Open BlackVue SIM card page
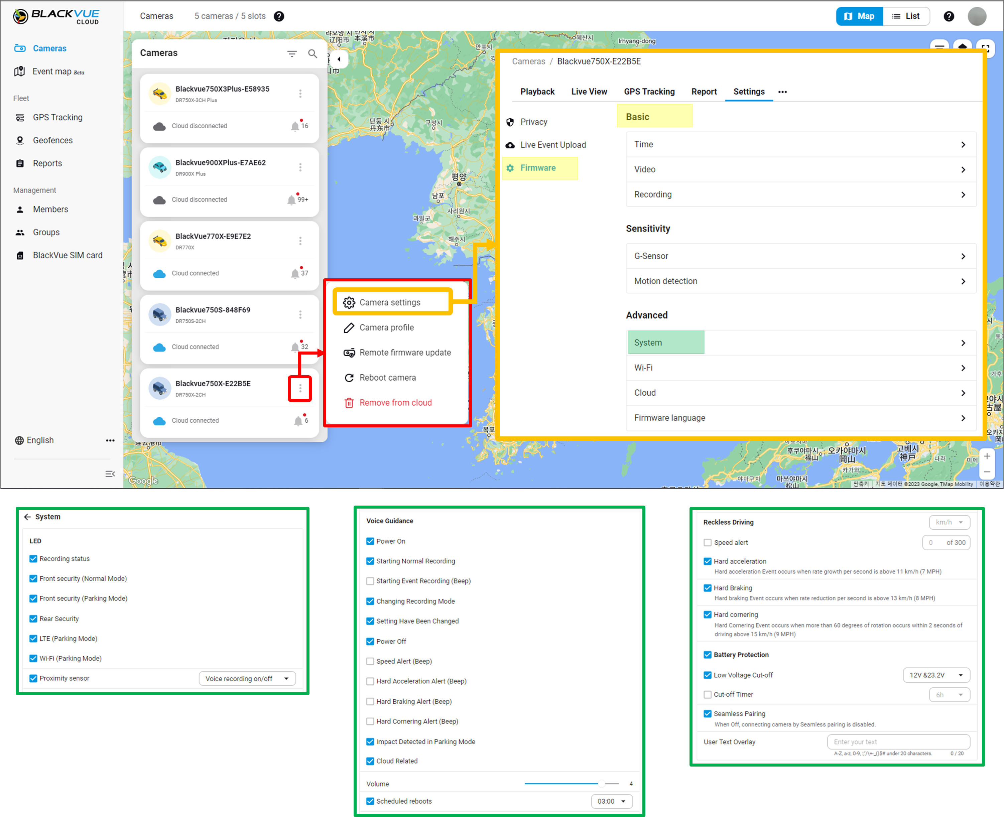1004x817 pixels. pos(67,255)
